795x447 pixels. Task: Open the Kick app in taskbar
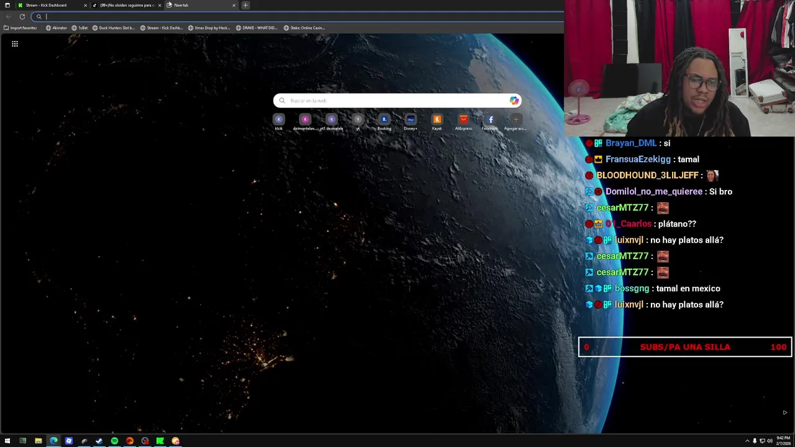click(160, 441)
